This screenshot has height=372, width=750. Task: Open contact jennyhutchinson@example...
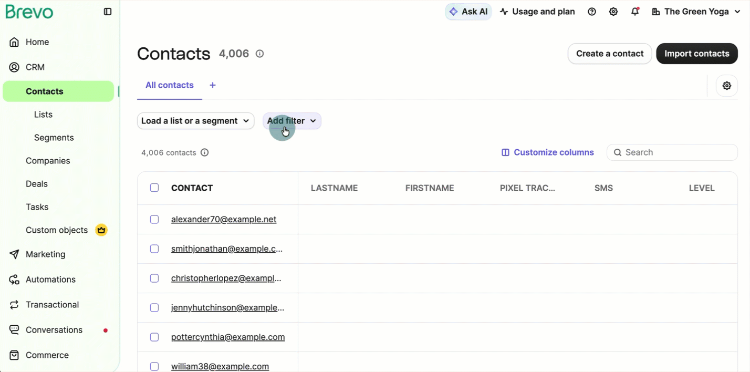click(228, 307)
